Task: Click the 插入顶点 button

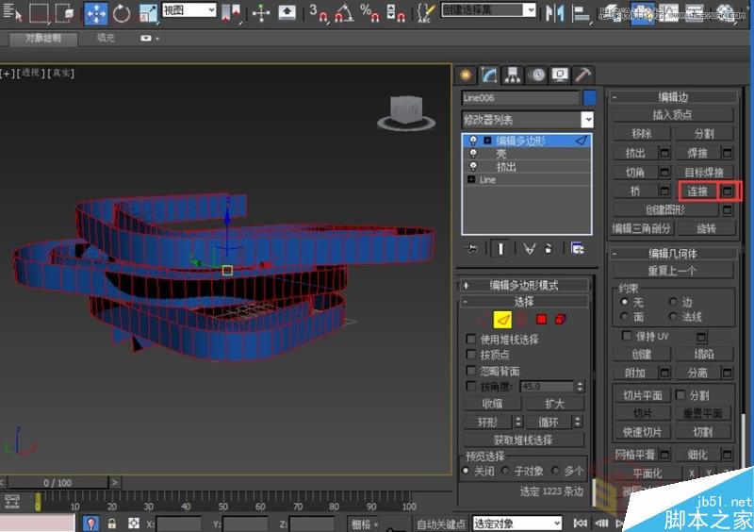Action: 673,115
